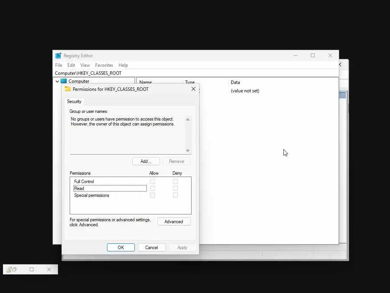The width and height of the screenshot is (390, 293).
Task: Open the Help menu
Action: 123,65
